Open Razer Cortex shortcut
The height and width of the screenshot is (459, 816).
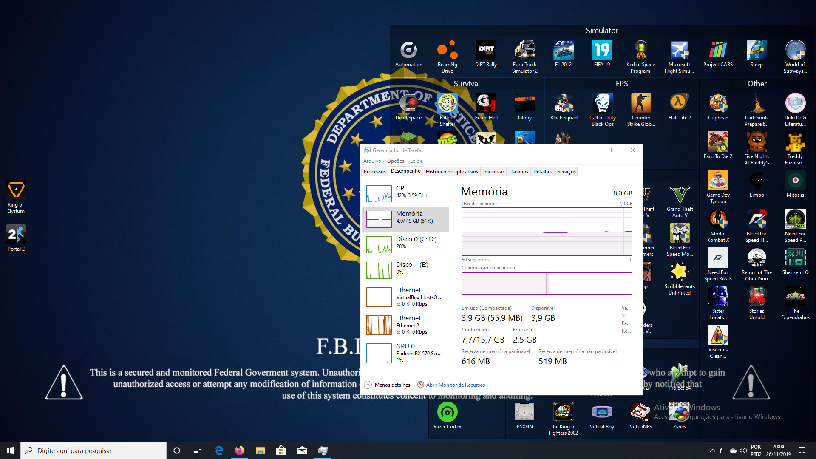(x=447, y=416)
